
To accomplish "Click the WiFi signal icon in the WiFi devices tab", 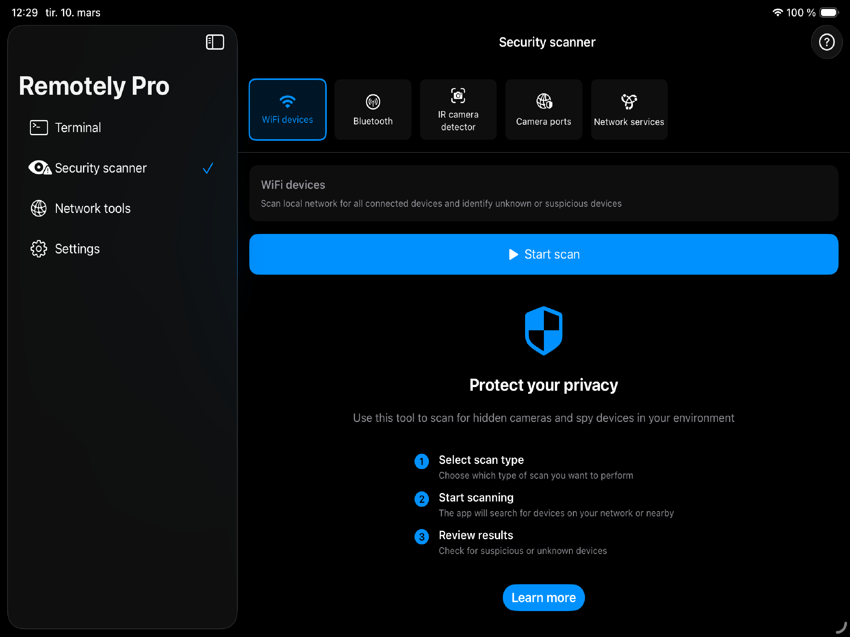I will 288,102.
